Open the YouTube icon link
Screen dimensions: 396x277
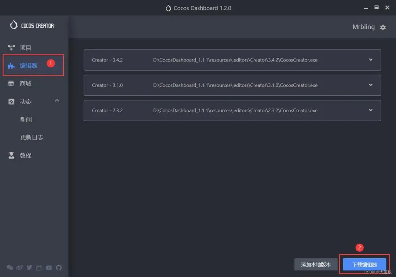click(49, 267)
